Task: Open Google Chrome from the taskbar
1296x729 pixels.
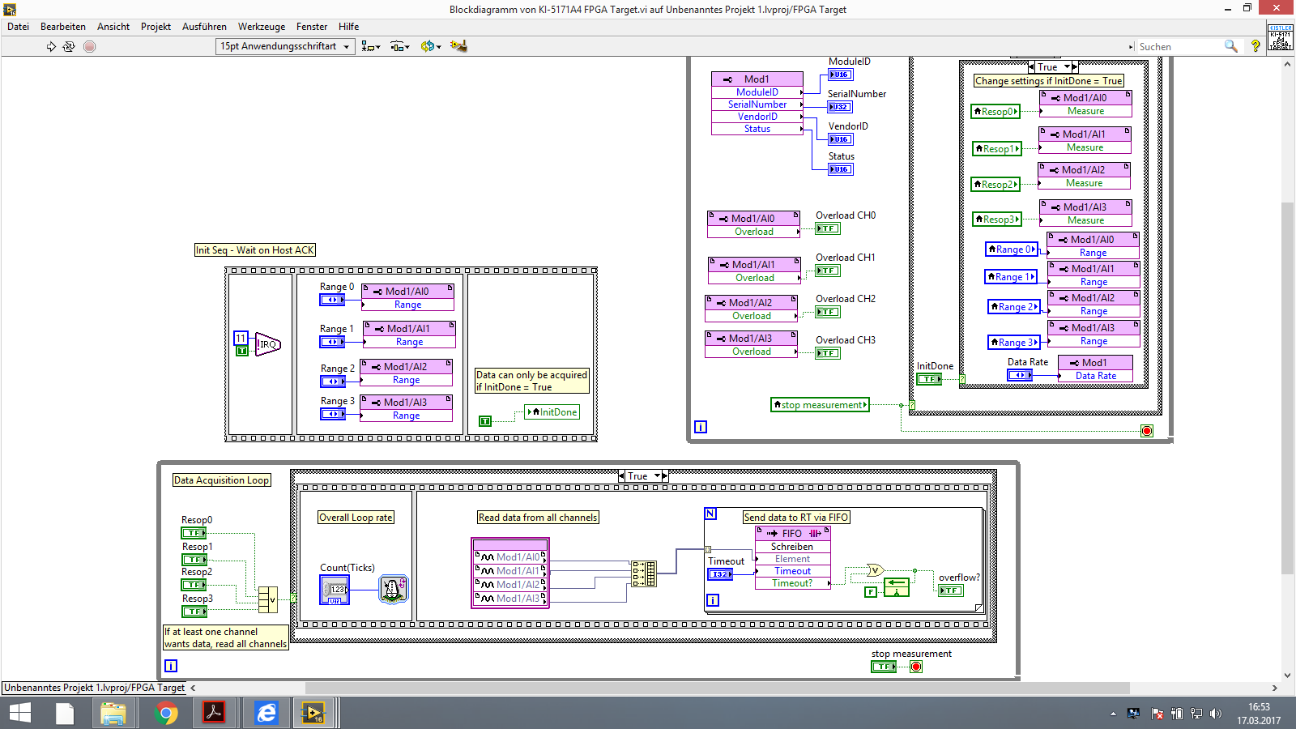Action: pyautogui.click(x=166, y=713)
